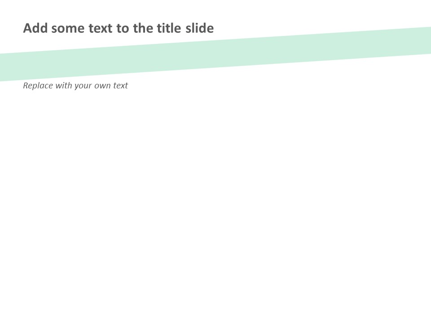Screen dimensions: 431x323
Task: Place cursor just before 'Add' in the title
Action: 23,28
